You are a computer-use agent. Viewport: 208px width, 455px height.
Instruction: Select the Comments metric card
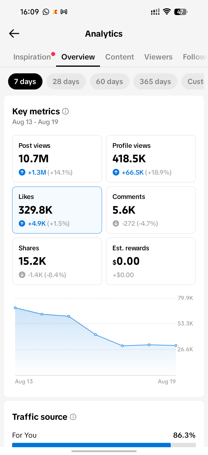151,210
